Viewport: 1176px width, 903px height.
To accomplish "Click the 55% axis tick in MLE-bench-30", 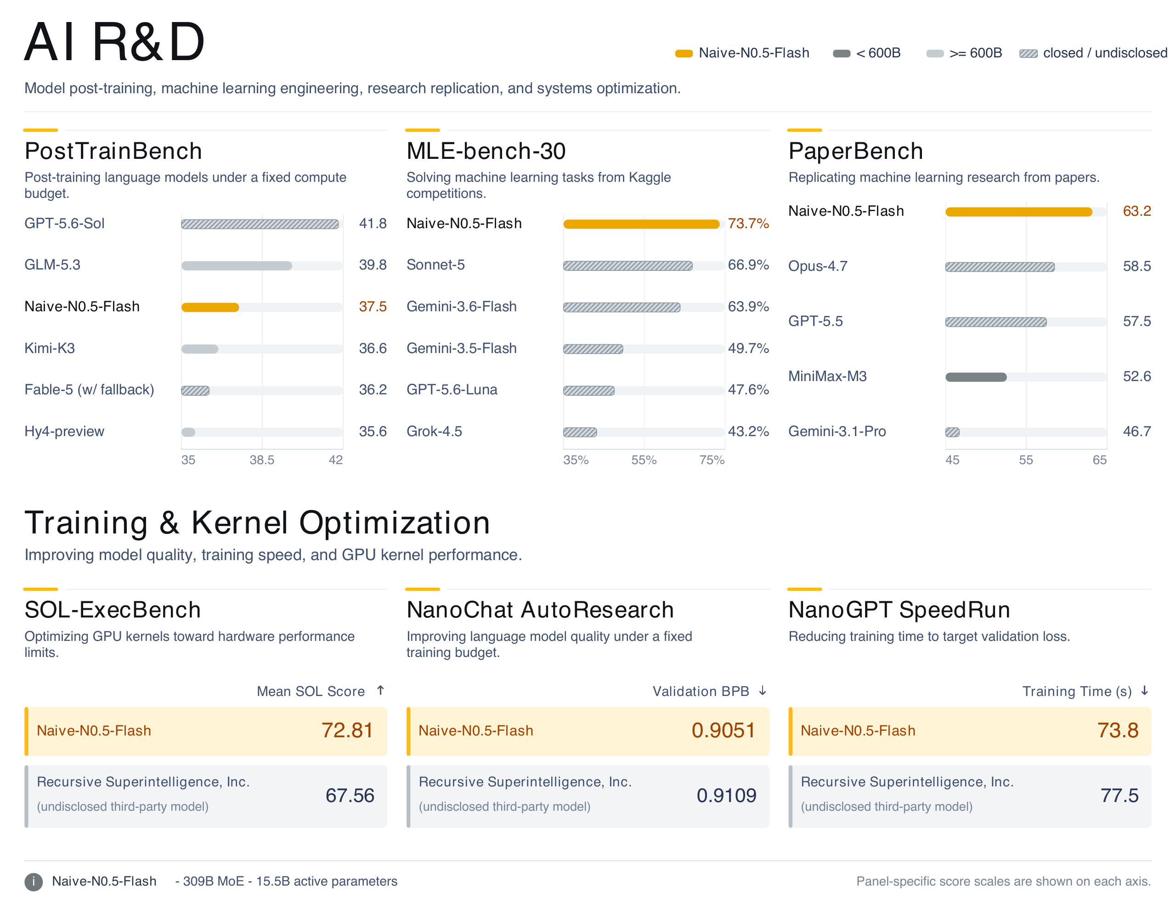I will coord(644,460).
